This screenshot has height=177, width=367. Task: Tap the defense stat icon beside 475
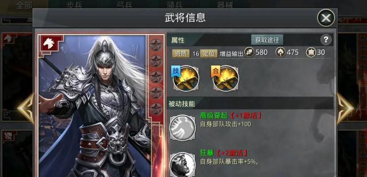[280, 52]
